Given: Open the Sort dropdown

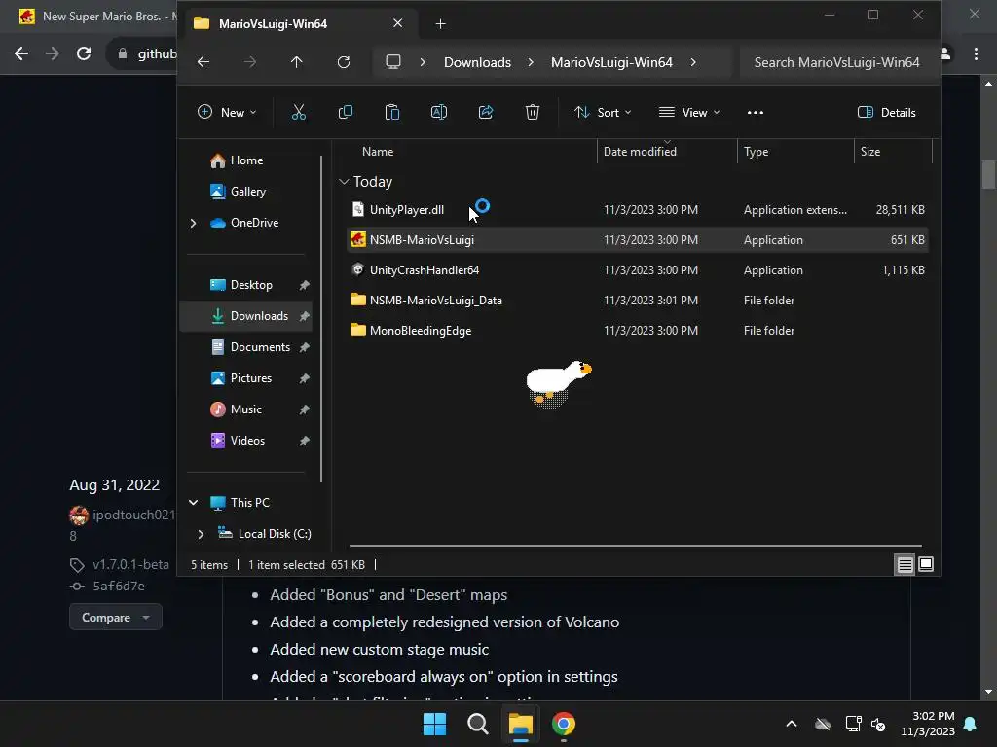Looking at the screenshot, I should tap(603, 113).
